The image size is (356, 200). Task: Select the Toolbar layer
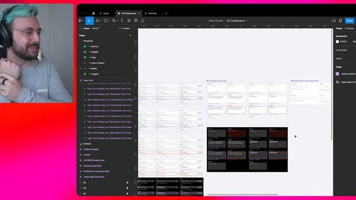pyautogui.click(x=87, y=154)
